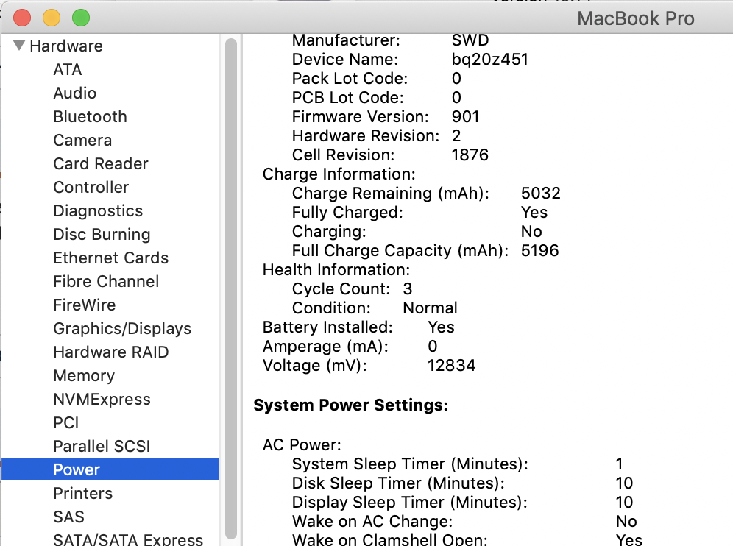Collapse the Hardware disclosure triangle
733x546 pixels.
tap(18, 46)
